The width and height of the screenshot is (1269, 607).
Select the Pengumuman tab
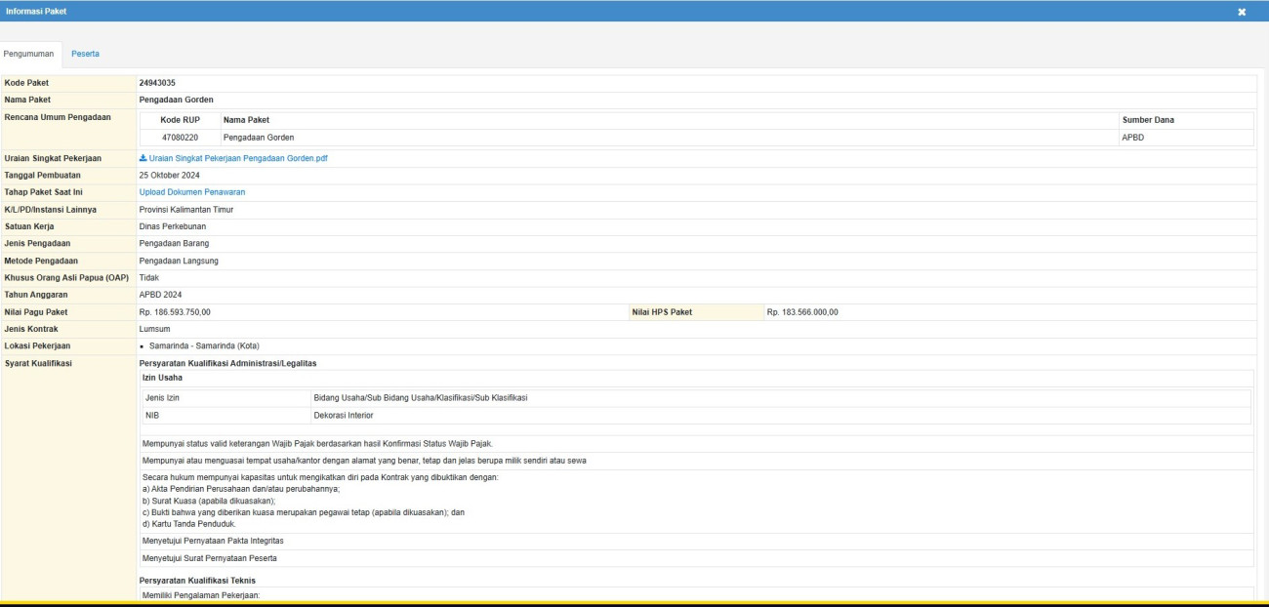click(x=29, y=53)
